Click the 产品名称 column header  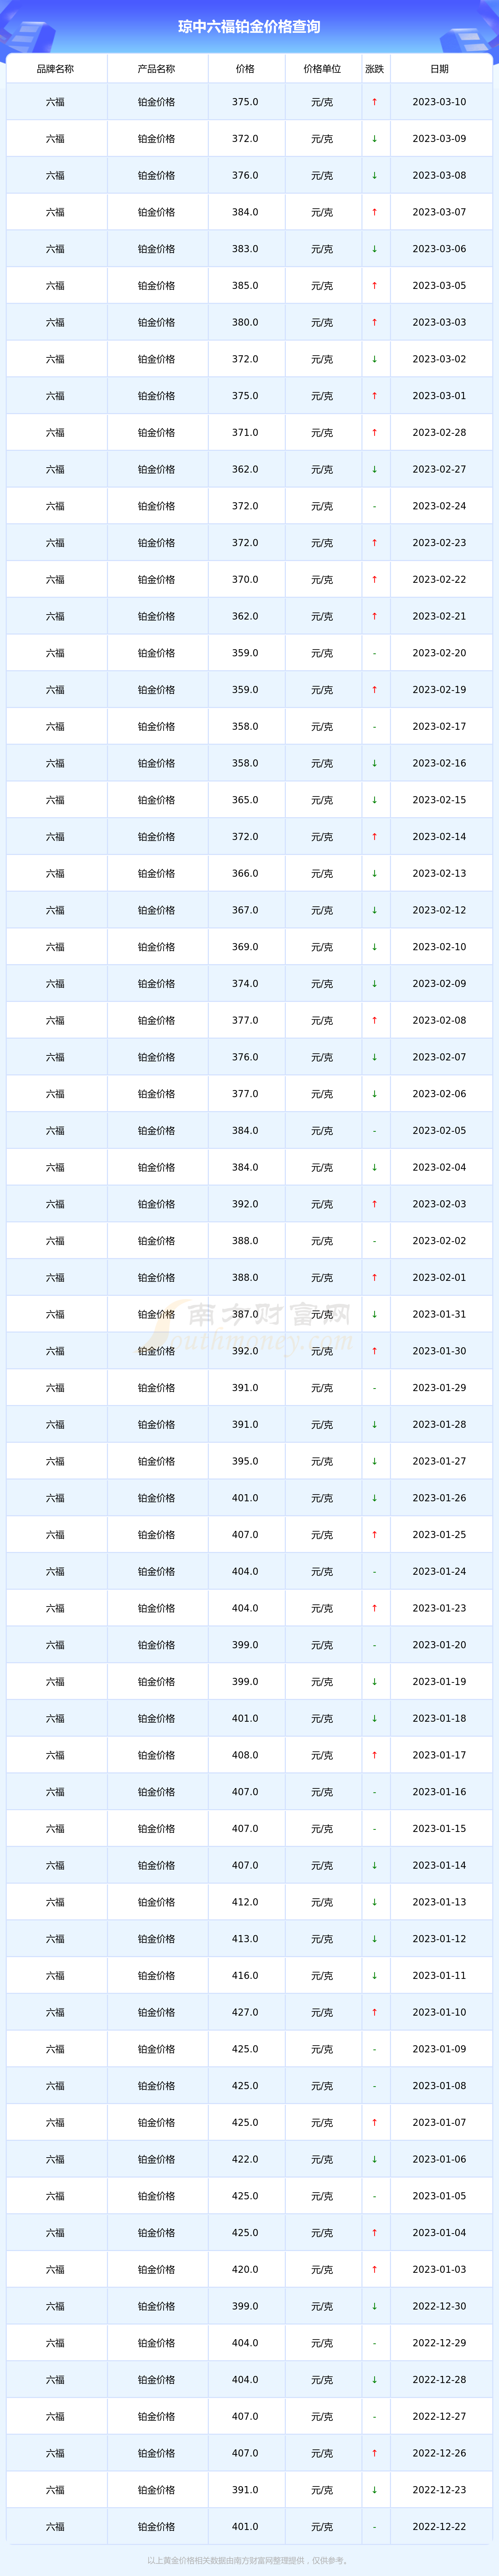[156, 69]
